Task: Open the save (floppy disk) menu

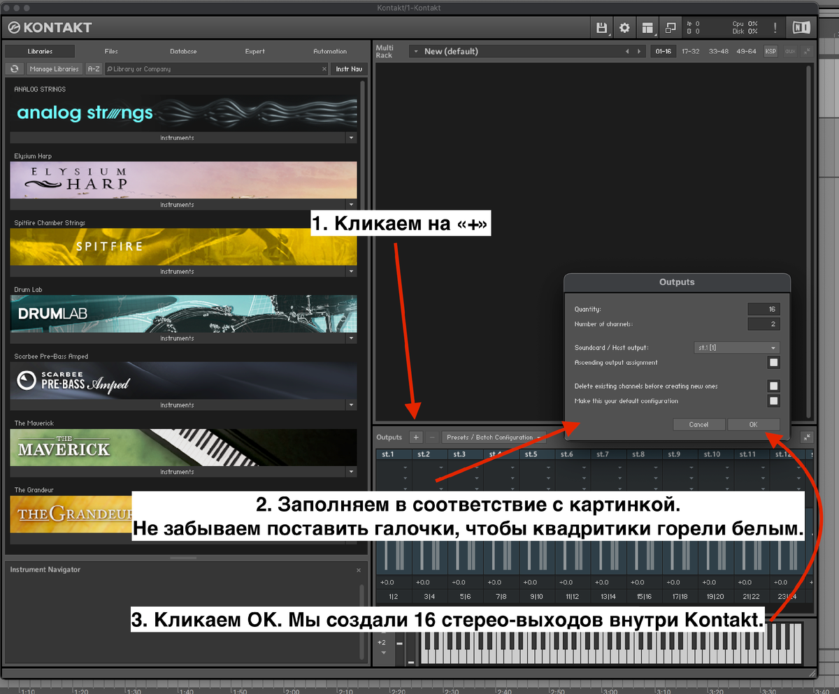Action: [x=601, y=28]
